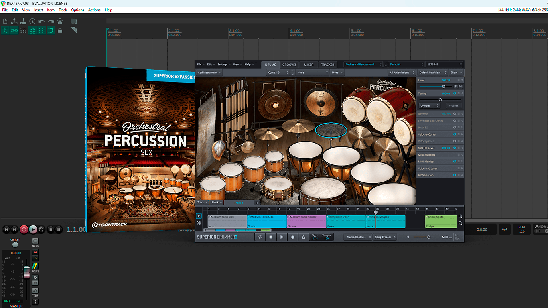Viewport: 548px width, 308px height.
Task: Open the Show dropdown in Superior Drummer
Action: click(x=456, y=73)
